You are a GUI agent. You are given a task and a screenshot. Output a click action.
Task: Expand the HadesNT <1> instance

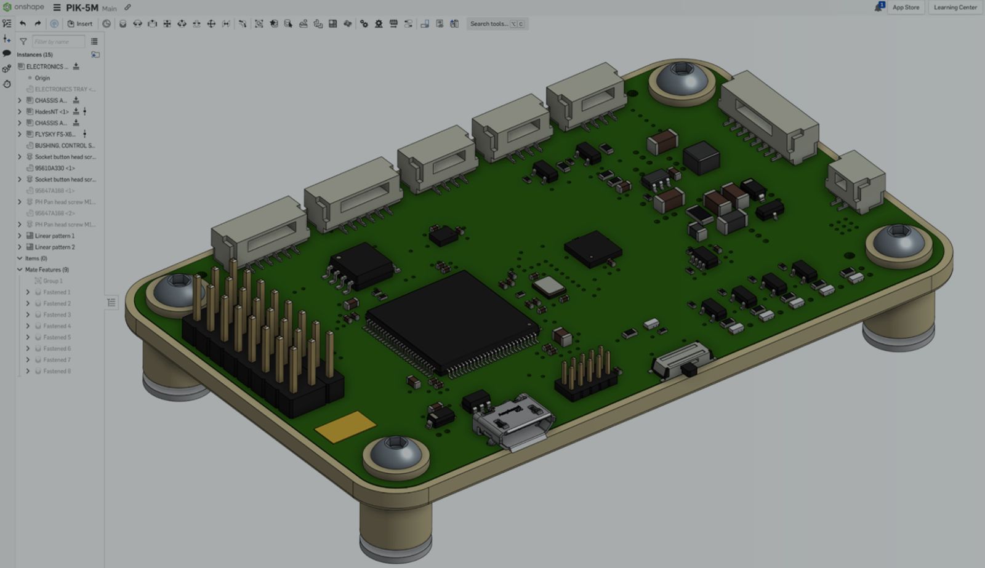pos(19,111)
